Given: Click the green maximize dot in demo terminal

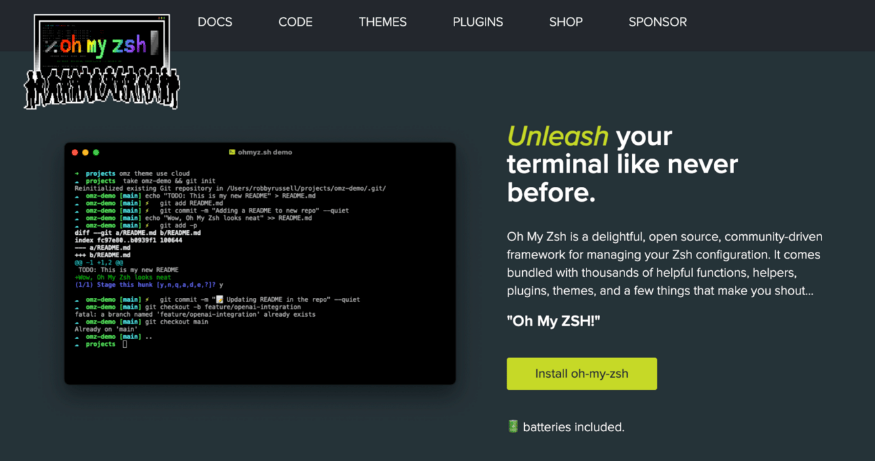Looking at the screenshot, I should pos(96,152).
